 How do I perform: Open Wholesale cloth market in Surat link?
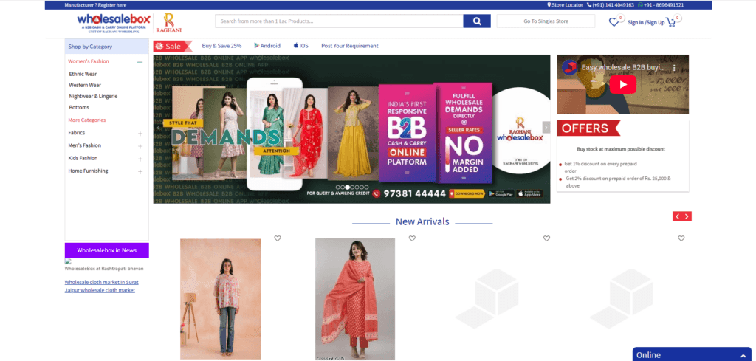point(102,283)
